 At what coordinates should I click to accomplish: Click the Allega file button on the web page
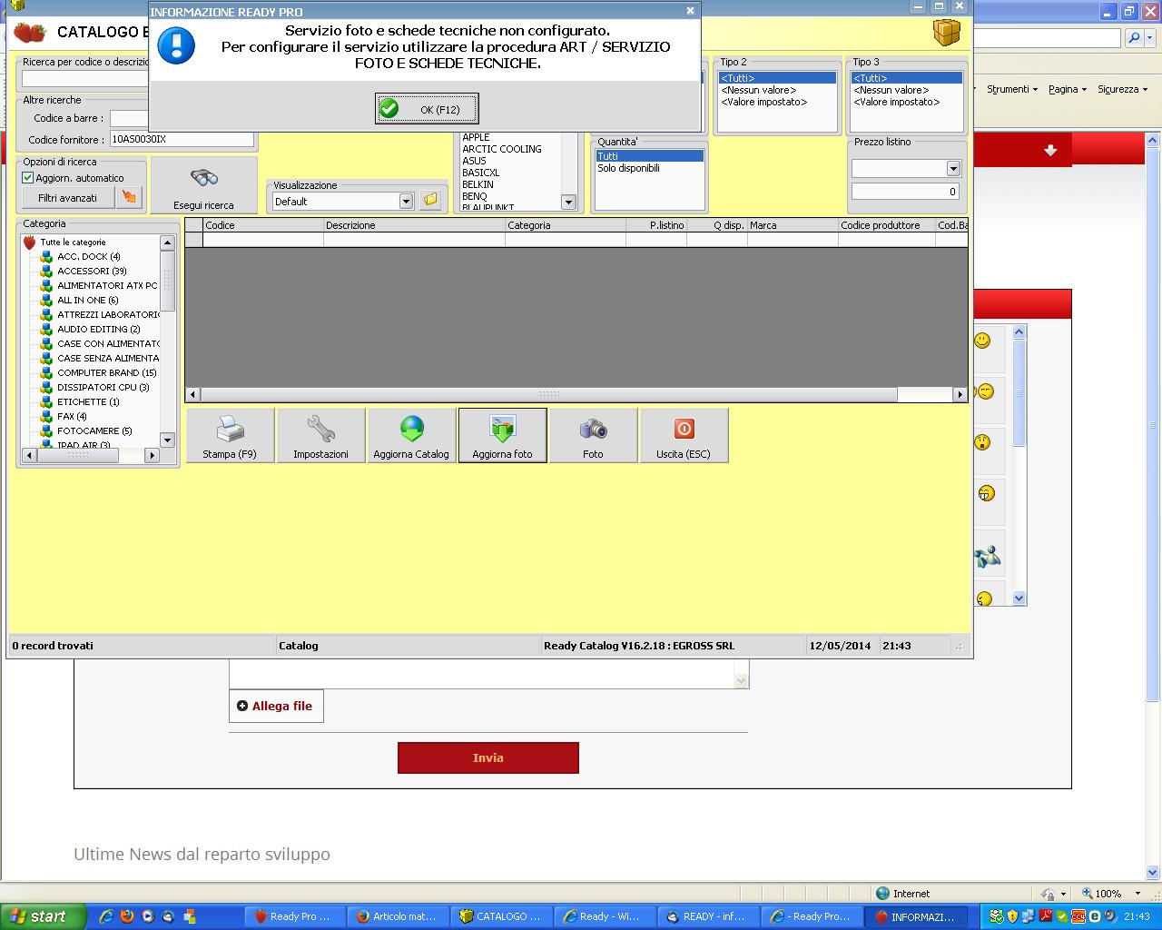point(276,706)
